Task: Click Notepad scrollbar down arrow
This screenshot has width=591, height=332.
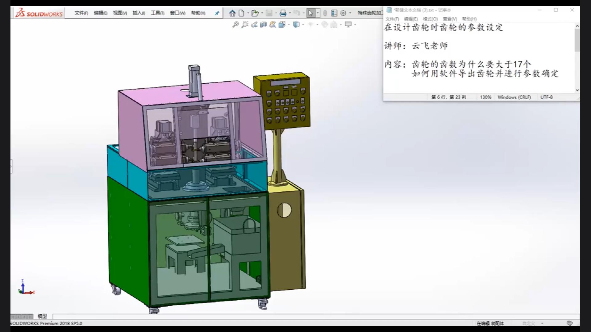Action: [577, 90]
